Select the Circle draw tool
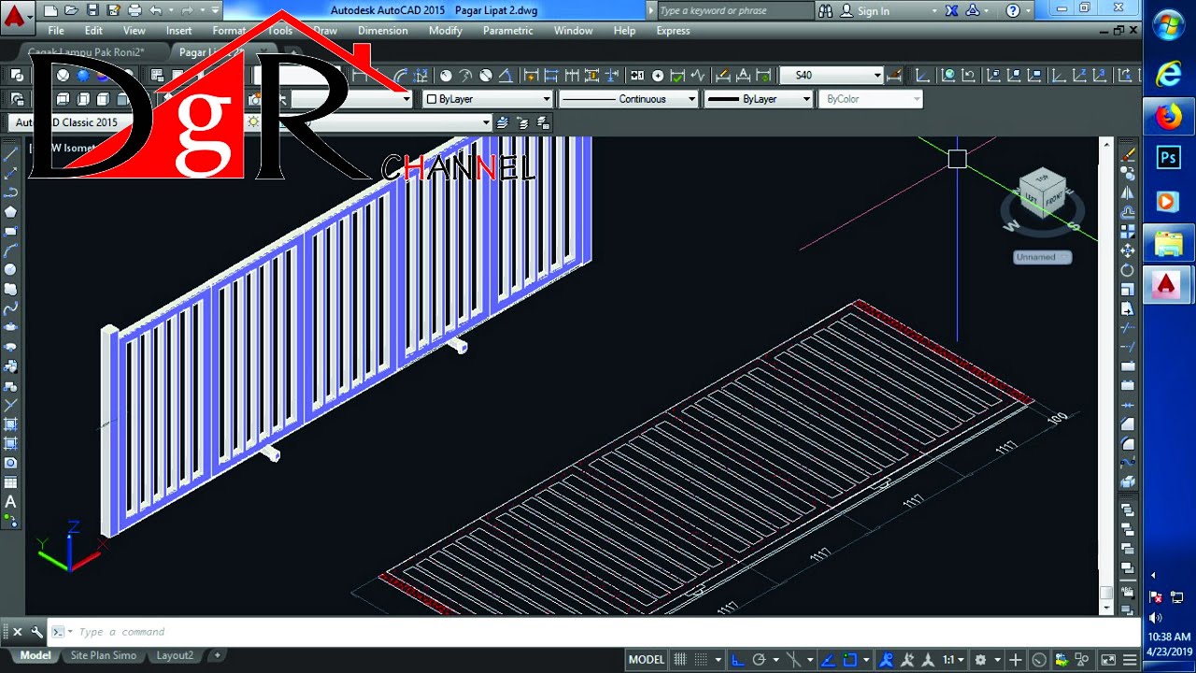The width and height of the screenshot is (1196, 673). [10, 269]
